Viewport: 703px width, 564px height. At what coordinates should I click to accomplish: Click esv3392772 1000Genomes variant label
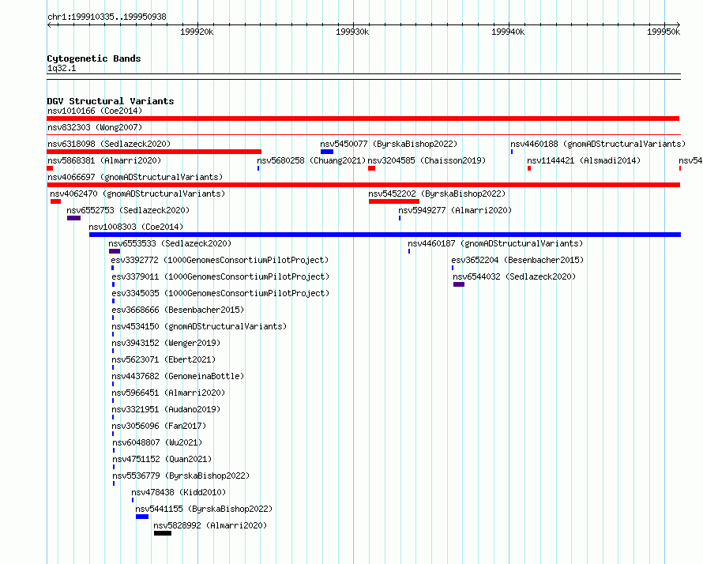[220, 260]
